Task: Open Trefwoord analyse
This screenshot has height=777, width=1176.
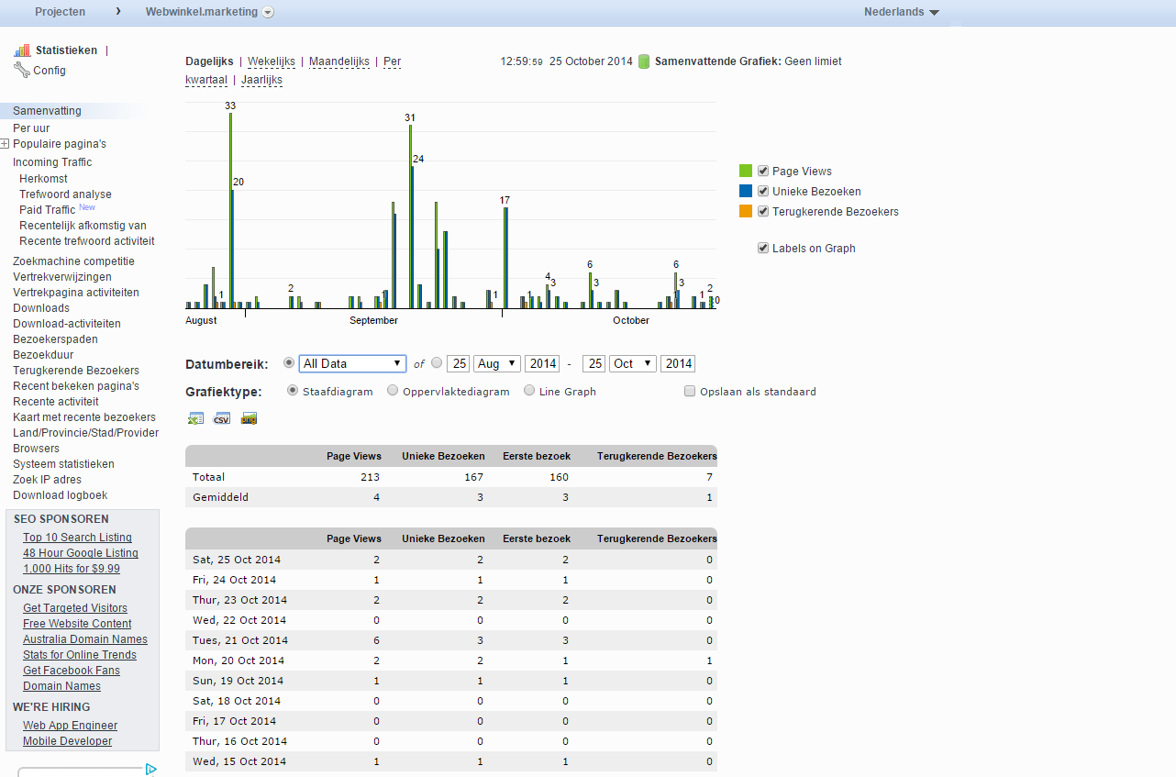Action: click(x=65, y=194)
